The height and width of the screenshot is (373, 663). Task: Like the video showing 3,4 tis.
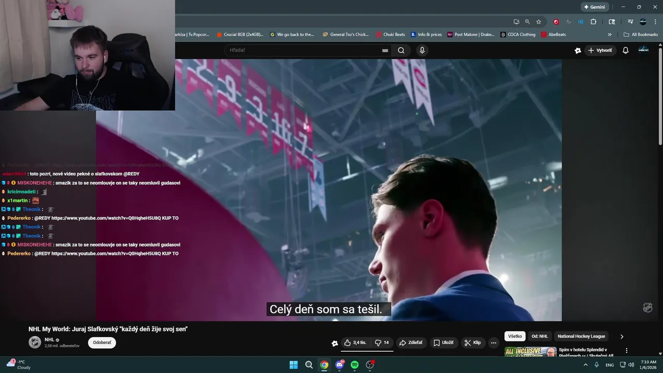pyautogui.click(x=355, y=342)
